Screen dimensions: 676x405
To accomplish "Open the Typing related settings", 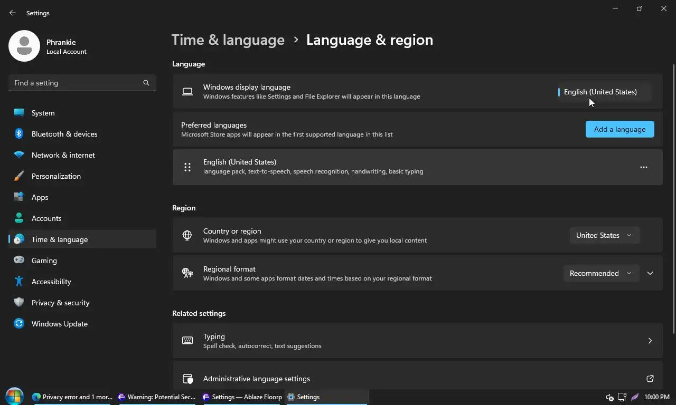I will click(x=417, y=341).
